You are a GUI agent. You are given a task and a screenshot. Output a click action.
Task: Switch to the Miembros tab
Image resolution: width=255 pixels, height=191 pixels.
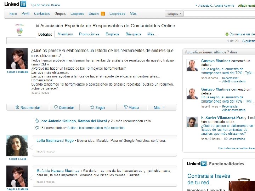(65, 34)
